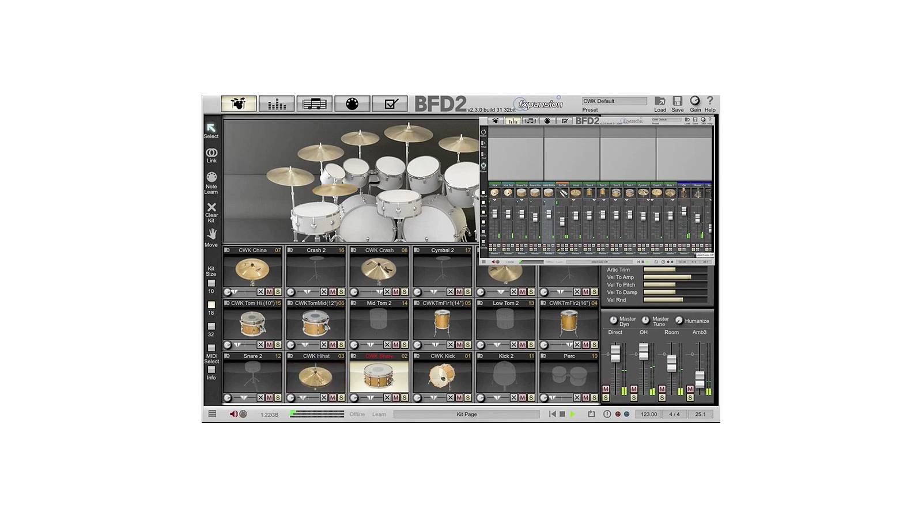Screen dimensions: 922x518
Task: Click the Gain knob
Action: pyautogui.click(x=695, y=101)
